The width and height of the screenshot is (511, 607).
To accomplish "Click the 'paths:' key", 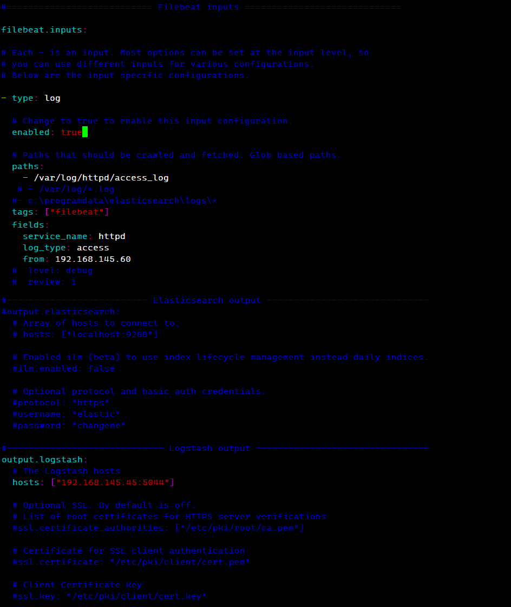I will click(28, 167).
